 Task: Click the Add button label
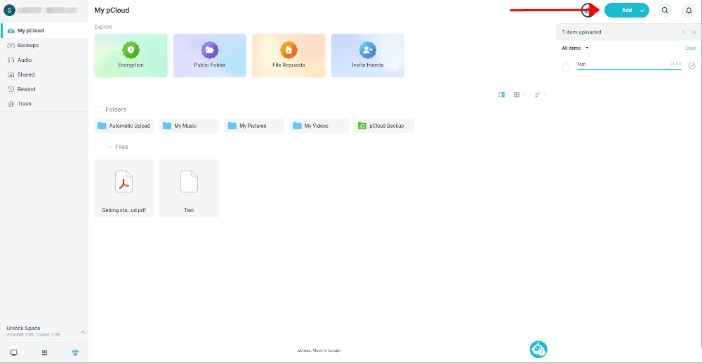click(627, 11)
